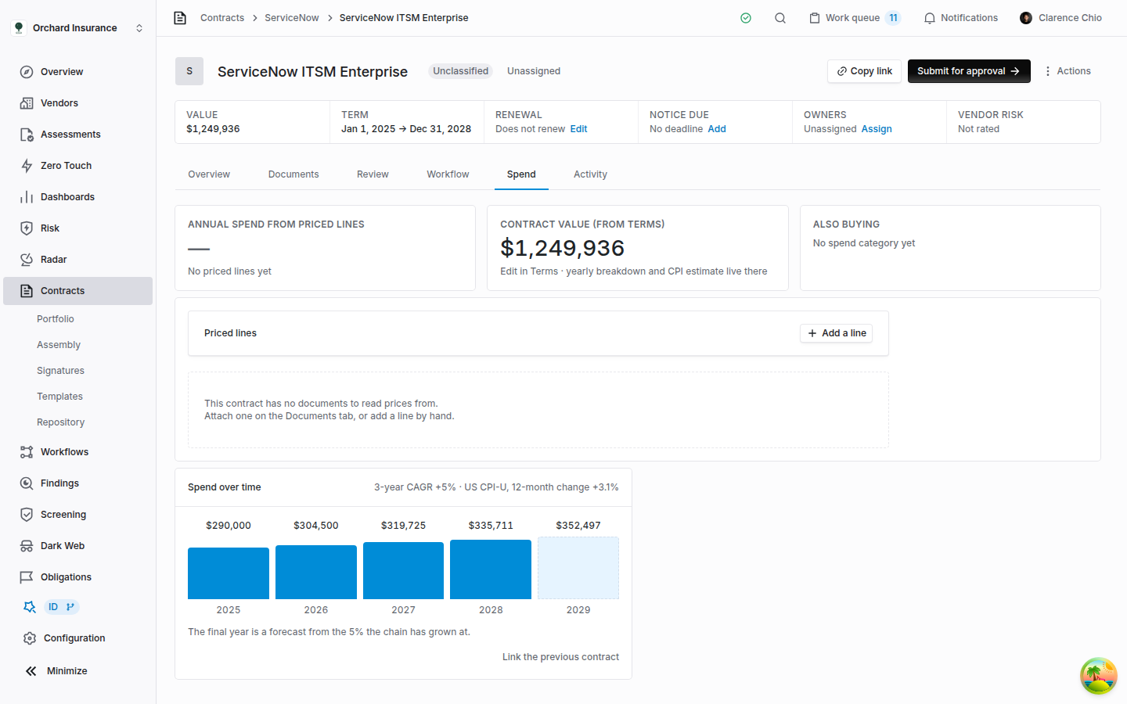Switch to the Workflow tab
This screenshot has height=704, width=1127.
click(x=448, y=174)
